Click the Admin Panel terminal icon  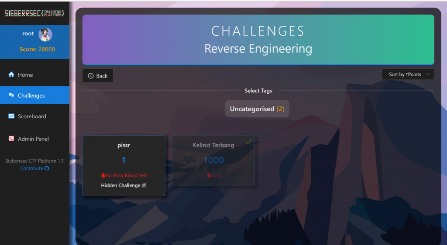[x=11, y=139]
